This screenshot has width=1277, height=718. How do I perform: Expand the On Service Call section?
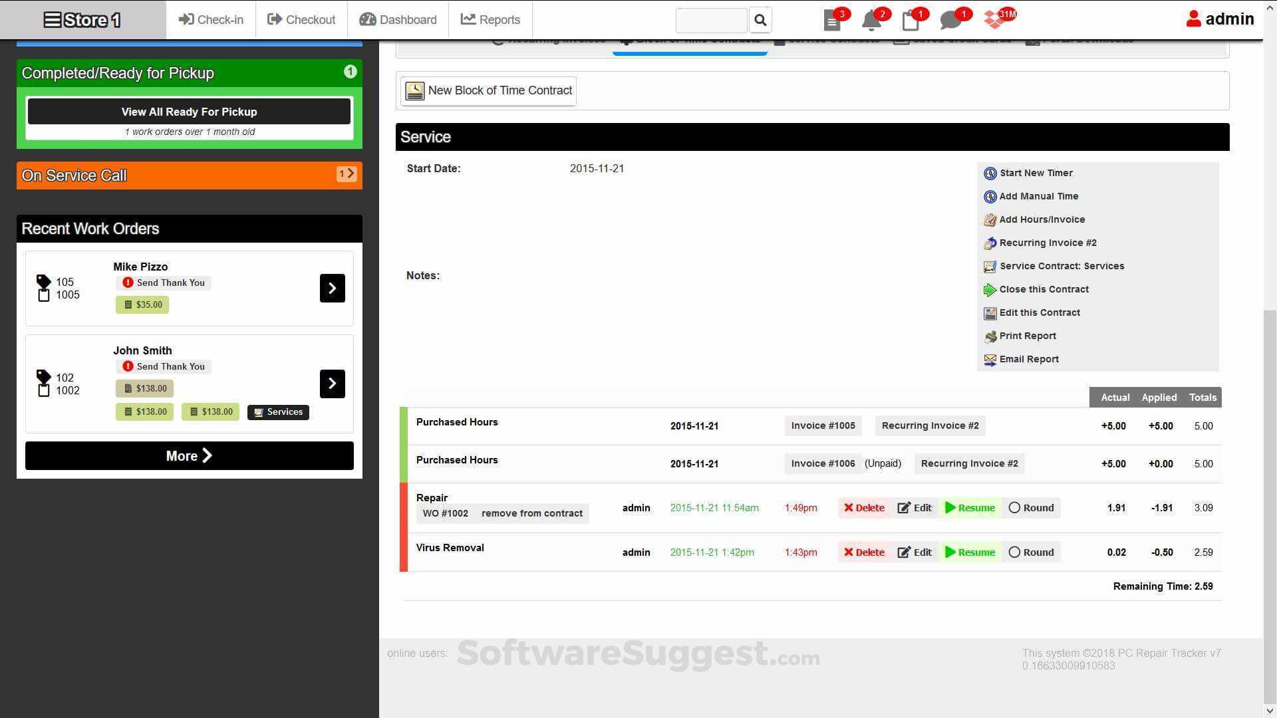pos(347,174)
